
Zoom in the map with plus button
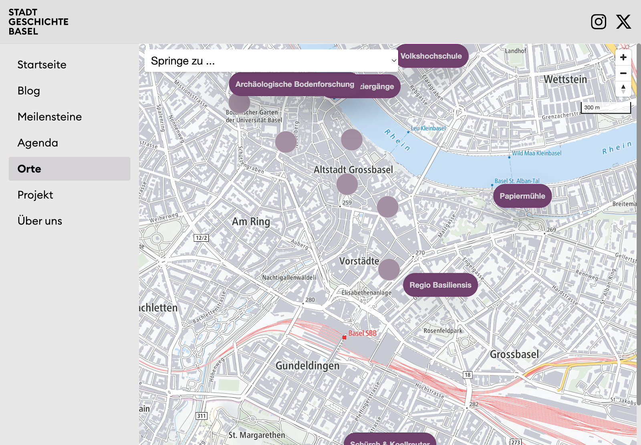[623, 58]
